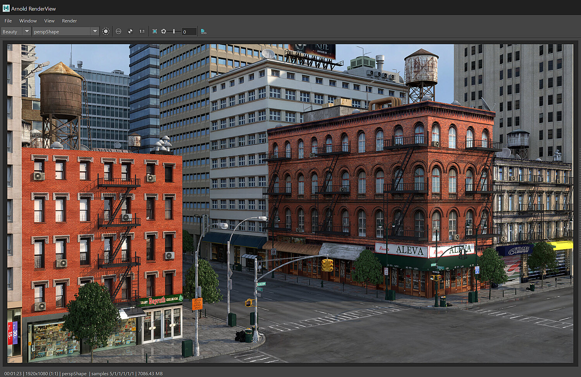Expand the Beauty AOV dropdown
The width and height of the screenshot is (581, 377).
27,31
